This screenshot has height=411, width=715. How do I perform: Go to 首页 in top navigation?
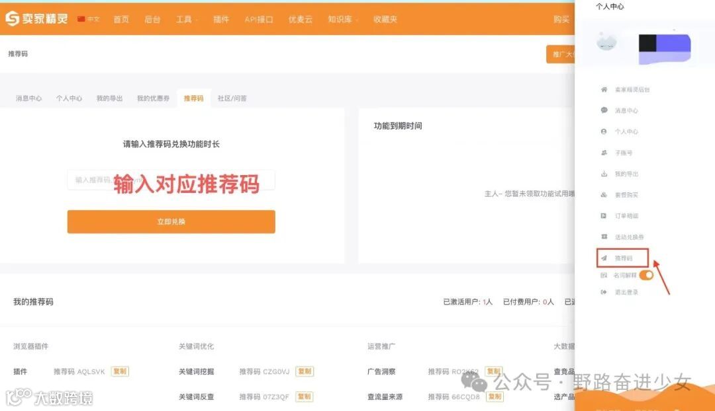[x=121, y=19]
